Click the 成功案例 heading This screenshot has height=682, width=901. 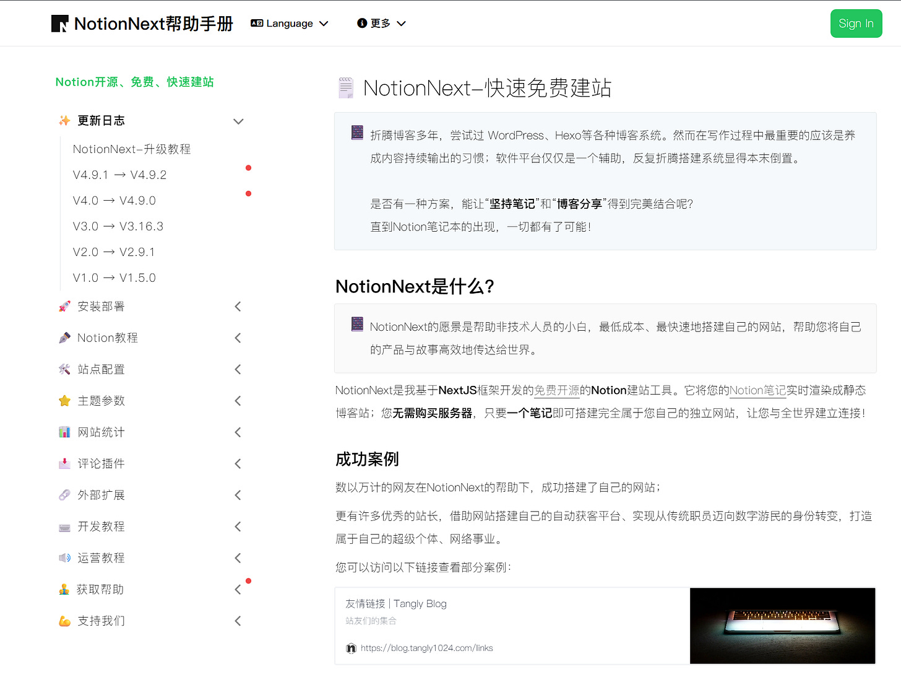[367, 459]
